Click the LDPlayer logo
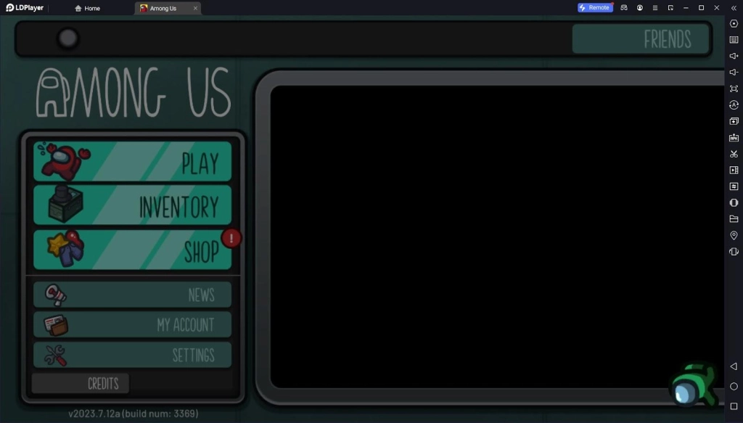Viewport: 743px width, 423px height. coord(25,7)
